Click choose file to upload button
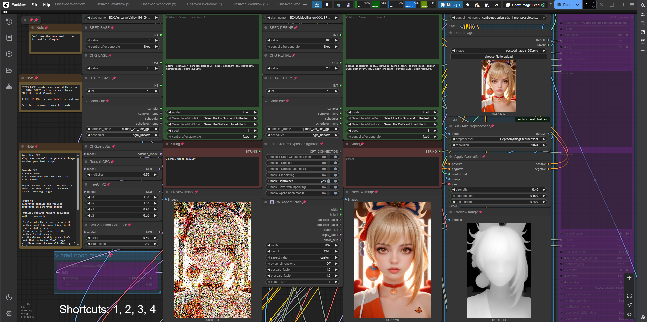This screenshot has height=322, width=647. point(498,57)
